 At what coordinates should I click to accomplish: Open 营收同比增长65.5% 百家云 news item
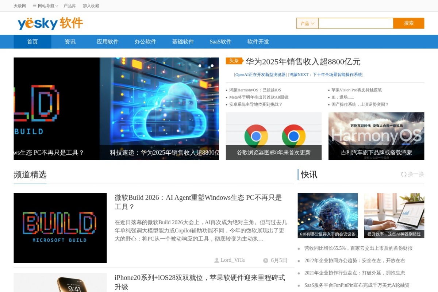pos(358,248)
